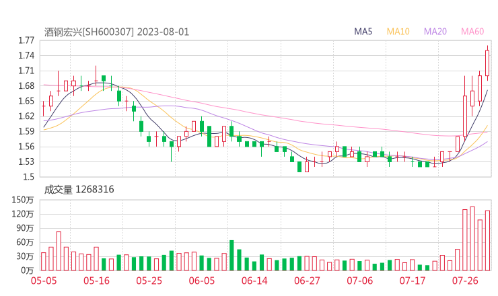
Task: Toggle the MA10 moving average legend
Action: [398, 32]
